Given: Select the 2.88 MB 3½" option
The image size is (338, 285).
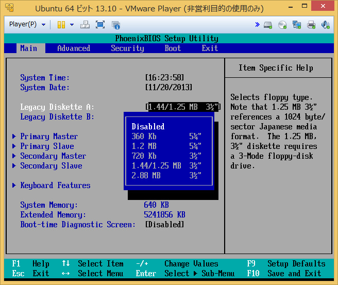Looking at the screenshot, I should point(166,175).
